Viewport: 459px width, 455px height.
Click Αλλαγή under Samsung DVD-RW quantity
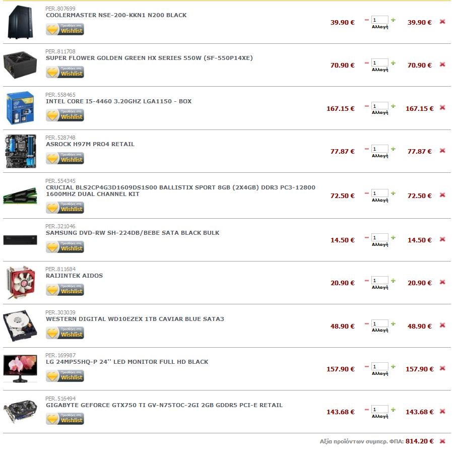tap(380, 244)
